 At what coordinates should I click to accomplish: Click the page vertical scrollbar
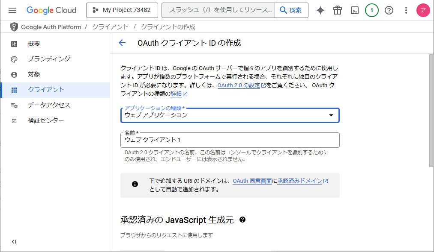[x=431, y=110]
